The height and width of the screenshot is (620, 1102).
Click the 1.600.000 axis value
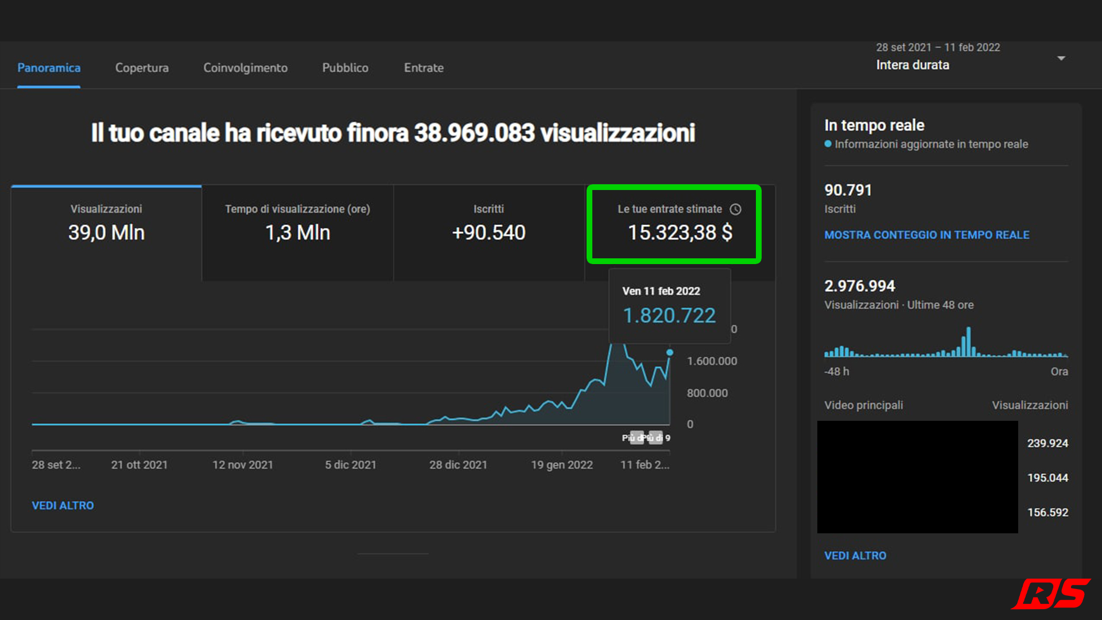pos(712,361)
